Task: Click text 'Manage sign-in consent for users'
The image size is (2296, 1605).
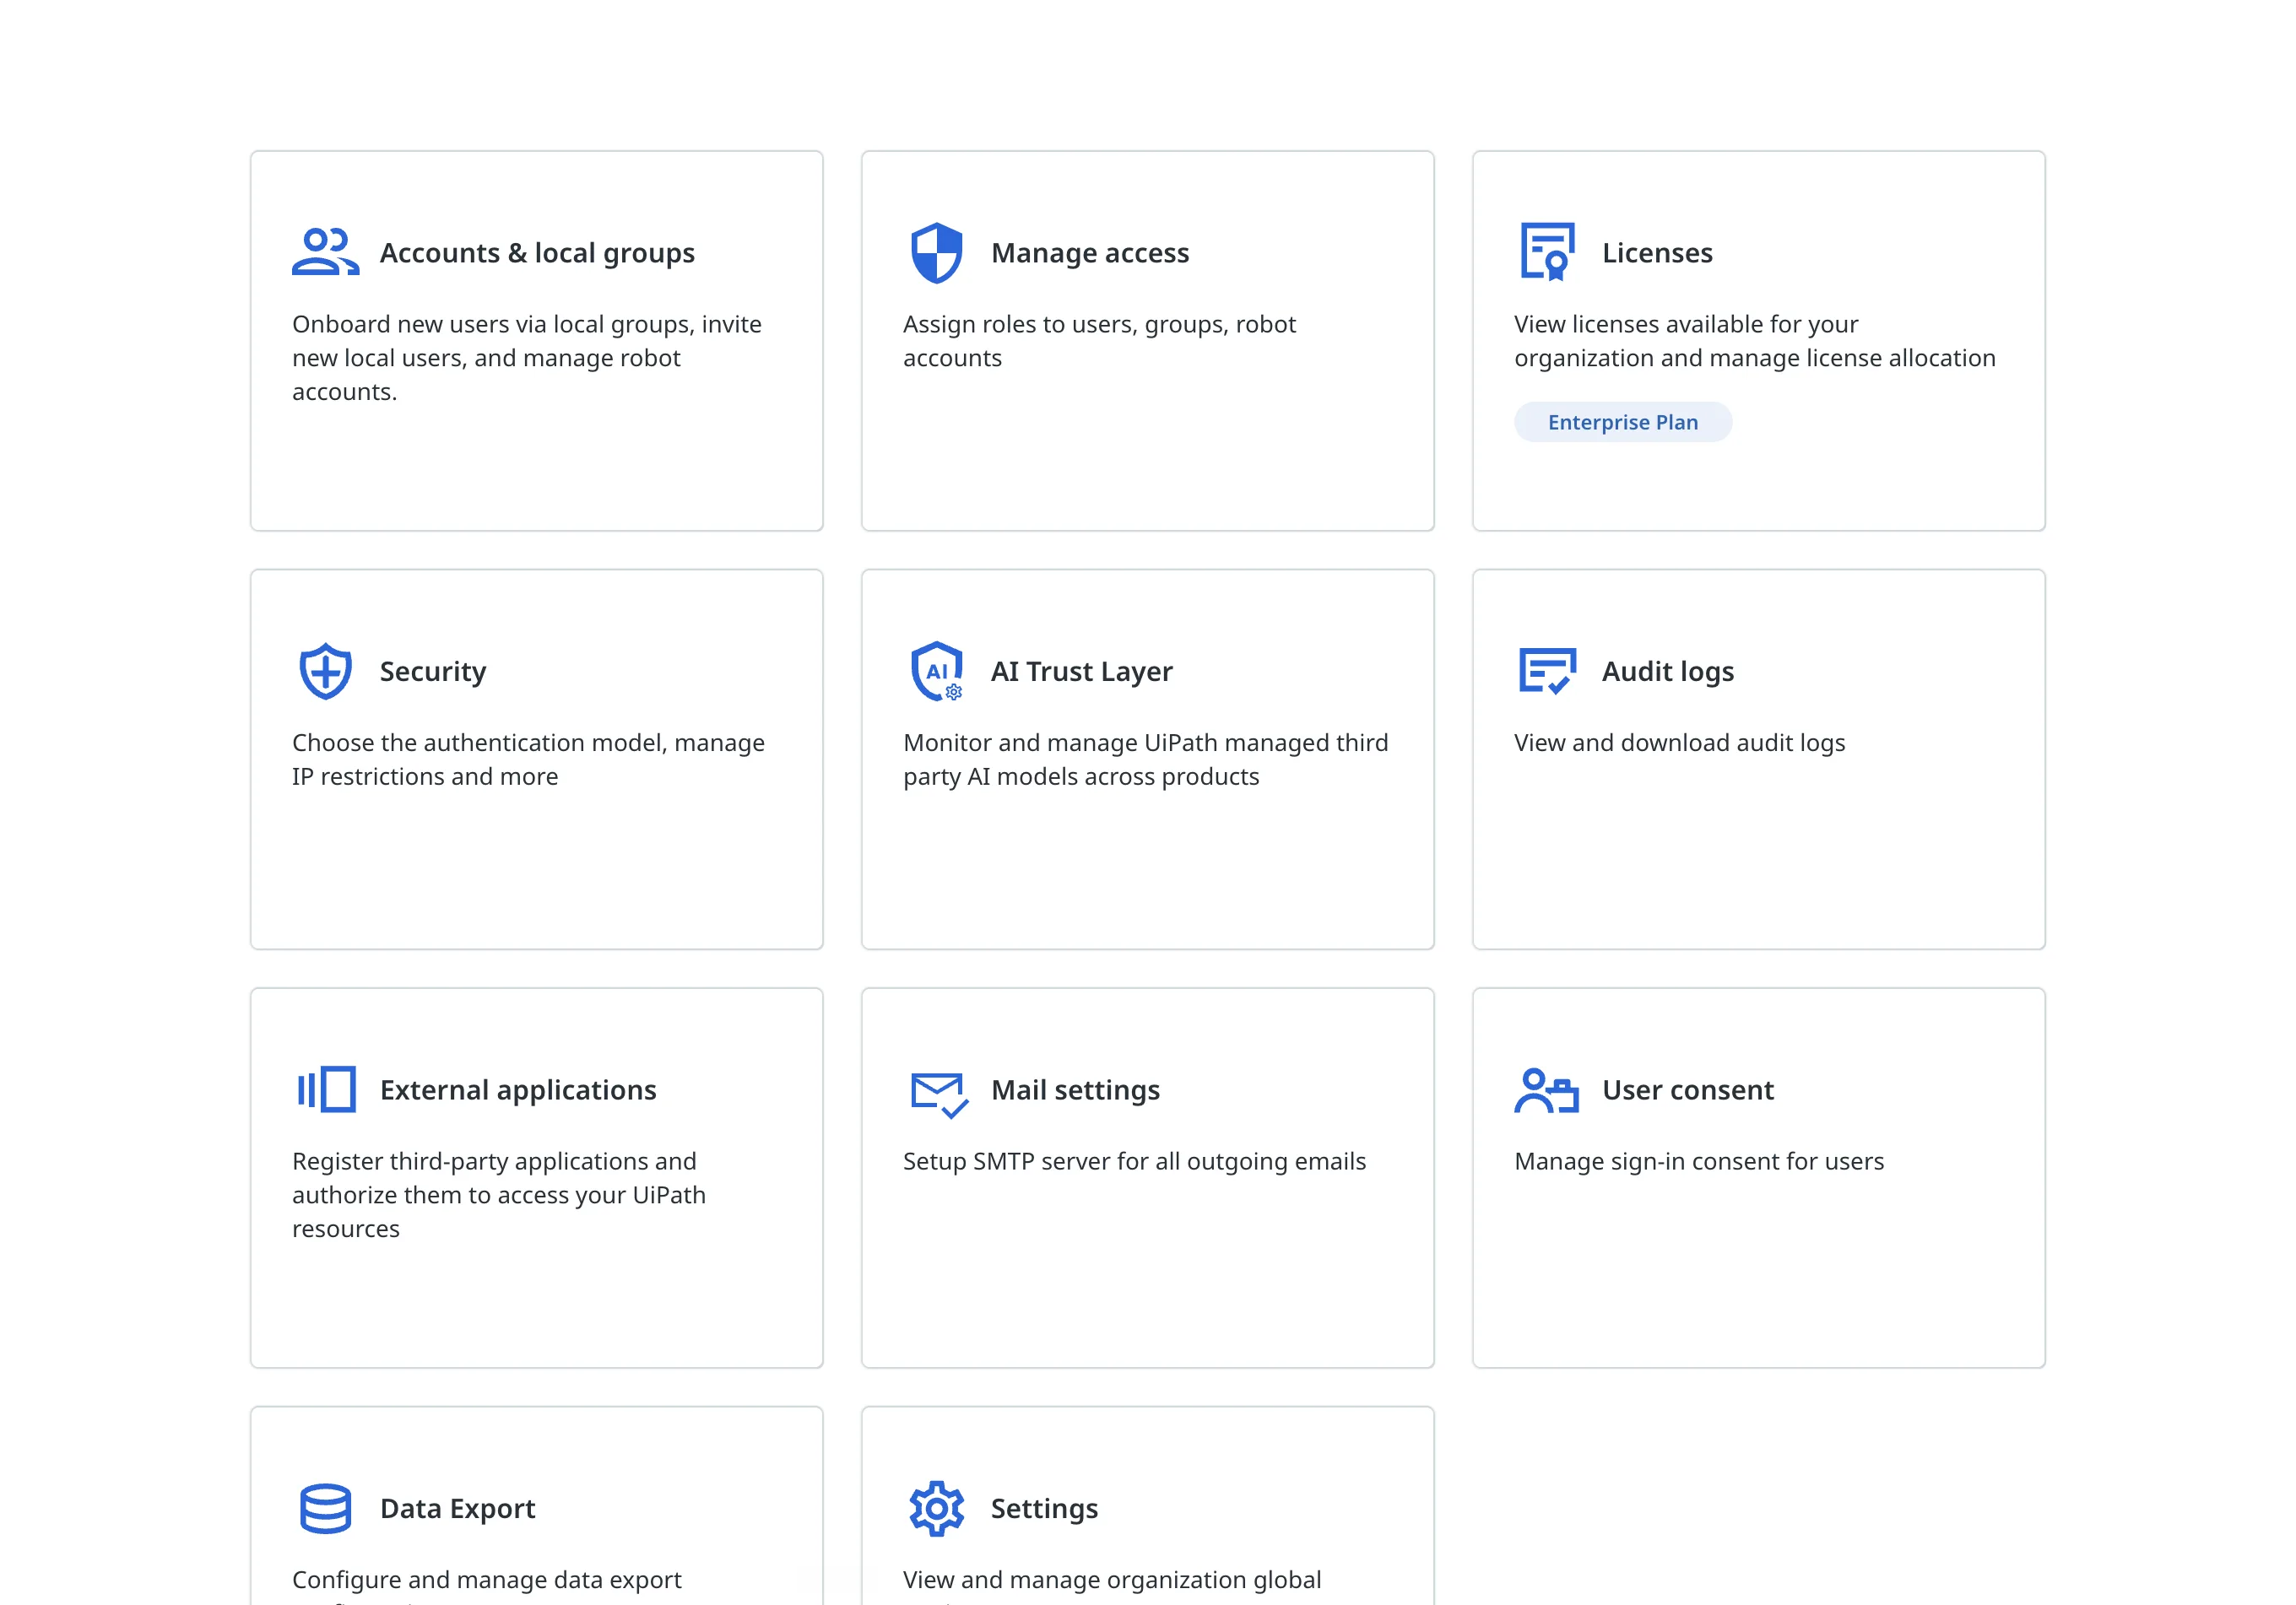Action: pos(1698,1162)
